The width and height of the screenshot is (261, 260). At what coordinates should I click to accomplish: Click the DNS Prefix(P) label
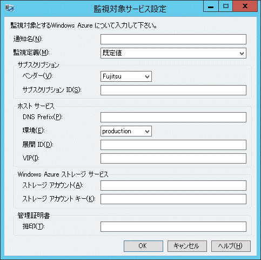coord(43,117)
